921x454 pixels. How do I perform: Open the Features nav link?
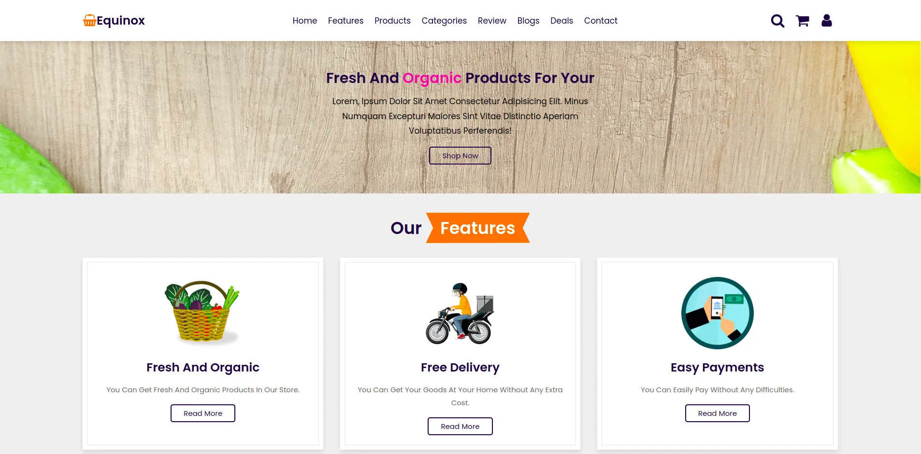pos(345,21)
